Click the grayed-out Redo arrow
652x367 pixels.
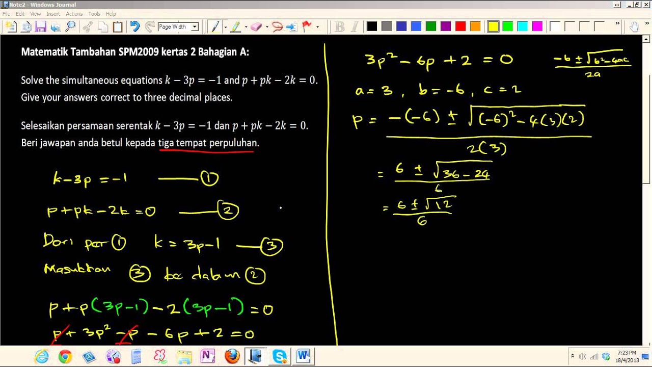[149, 27]
